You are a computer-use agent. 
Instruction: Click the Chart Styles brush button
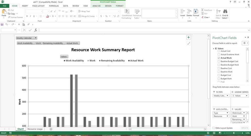[x=188, y=43]
